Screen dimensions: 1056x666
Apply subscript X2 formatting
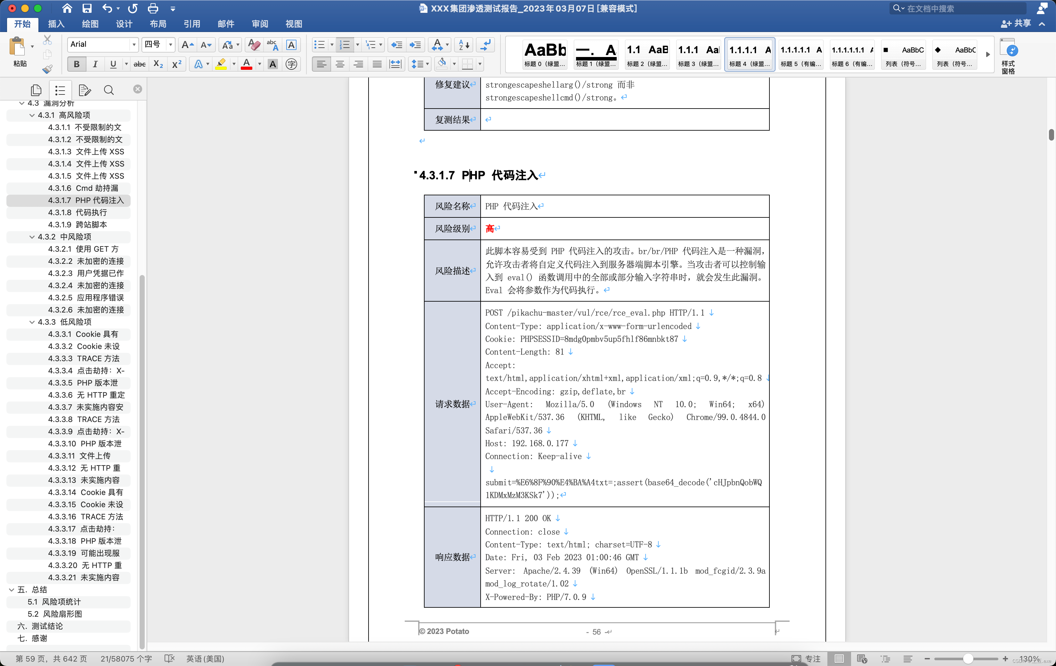click(158, 64)
